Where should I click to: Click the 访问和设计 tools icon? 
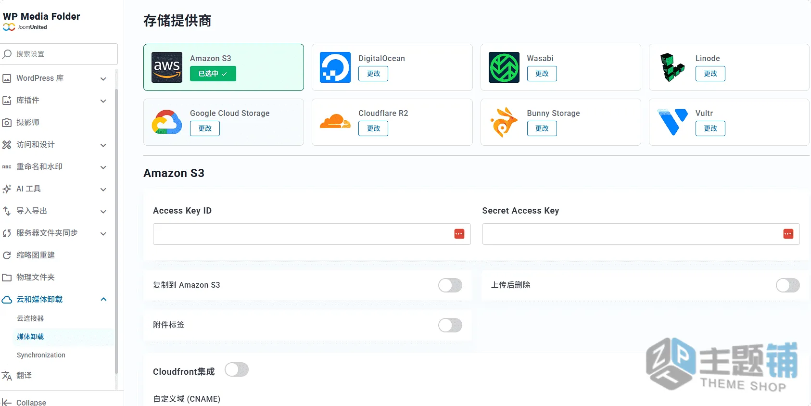pos(7,145)
